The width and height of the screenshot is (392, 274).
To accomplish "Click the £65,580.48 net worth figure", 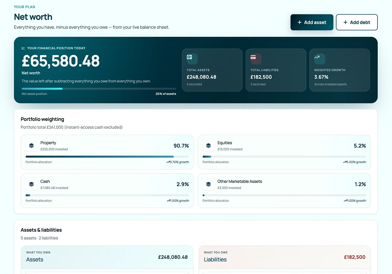I will (x=61, y=61).
